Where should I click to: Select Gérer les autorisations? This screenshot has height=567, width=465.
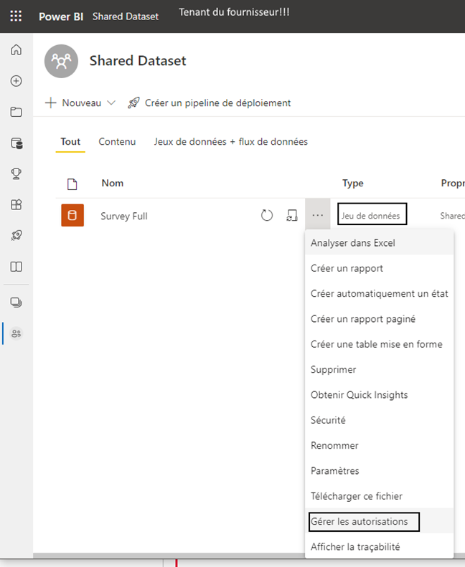point(379,521)
